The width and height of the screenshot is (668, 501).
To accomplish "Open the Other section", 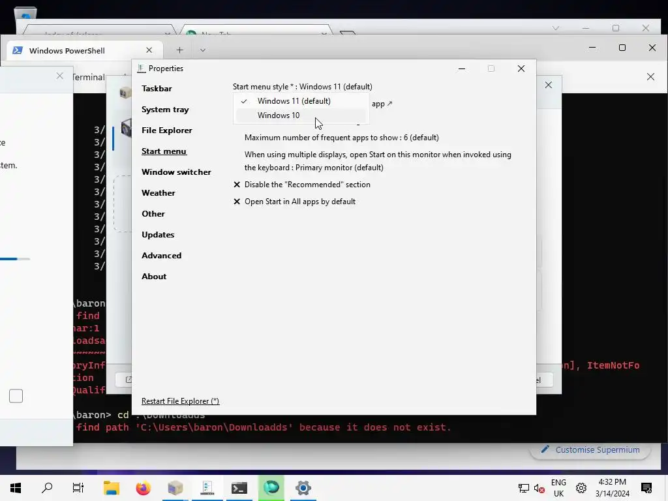I will [153, 214].
